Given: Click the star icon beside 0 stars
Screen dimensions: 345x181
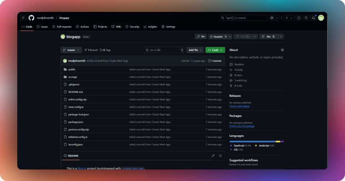Looking at the screenshot, I should point(231,75).
